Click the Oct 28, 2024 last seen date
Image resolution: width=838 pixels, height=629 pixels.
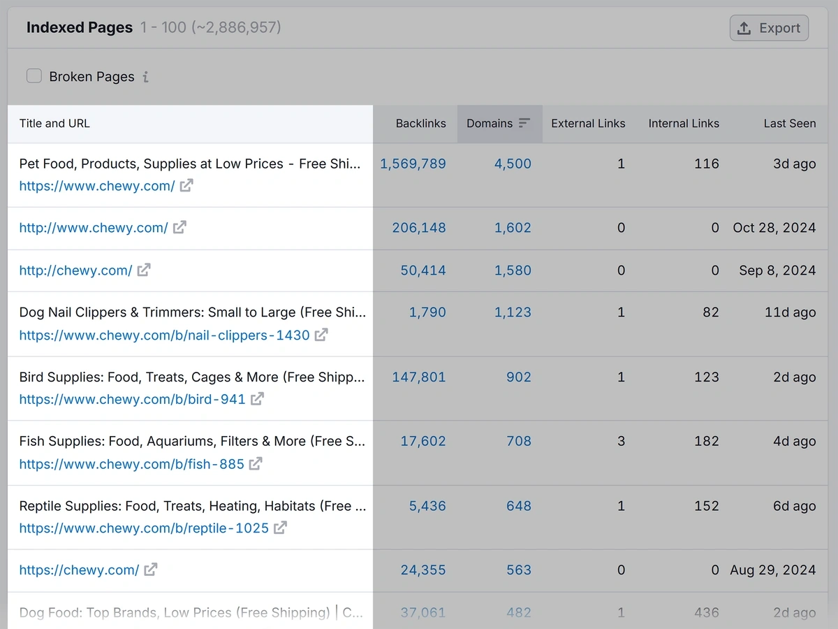coord(774,227)
